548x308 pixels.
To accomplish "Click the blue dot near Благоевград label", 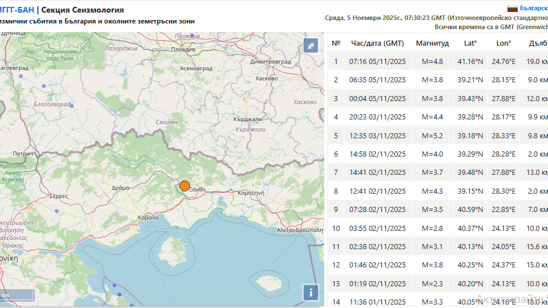I will pos(72,105).
